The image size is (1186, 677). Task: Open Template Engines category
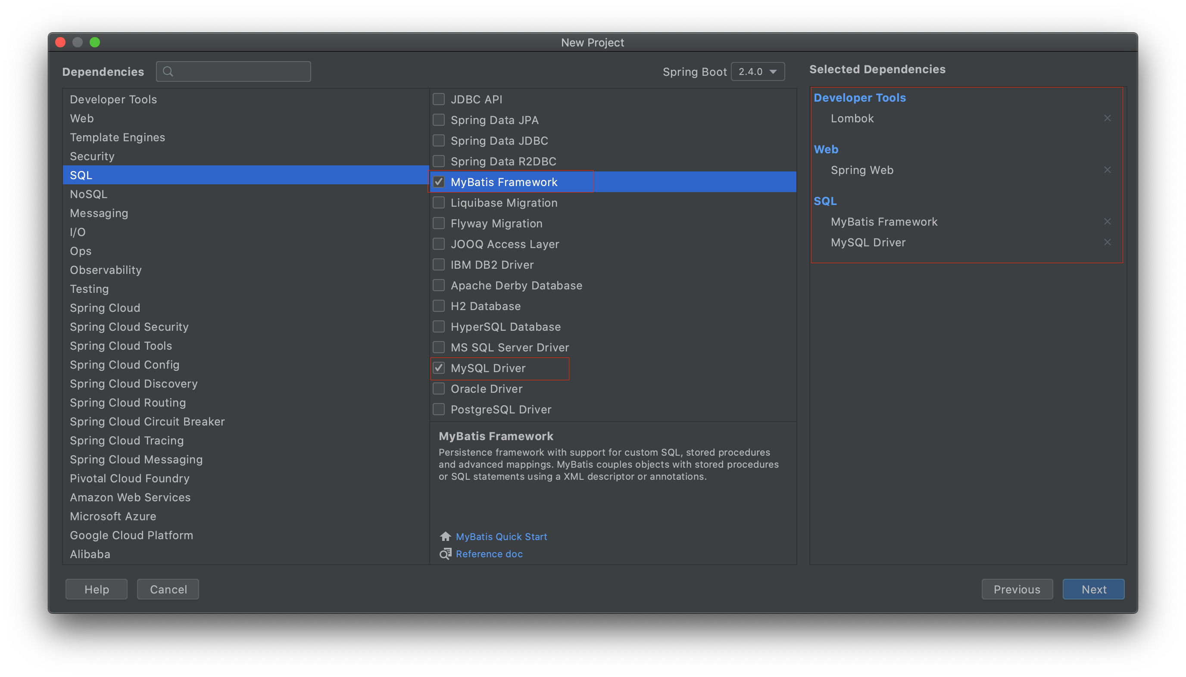[x=246, y=137]
